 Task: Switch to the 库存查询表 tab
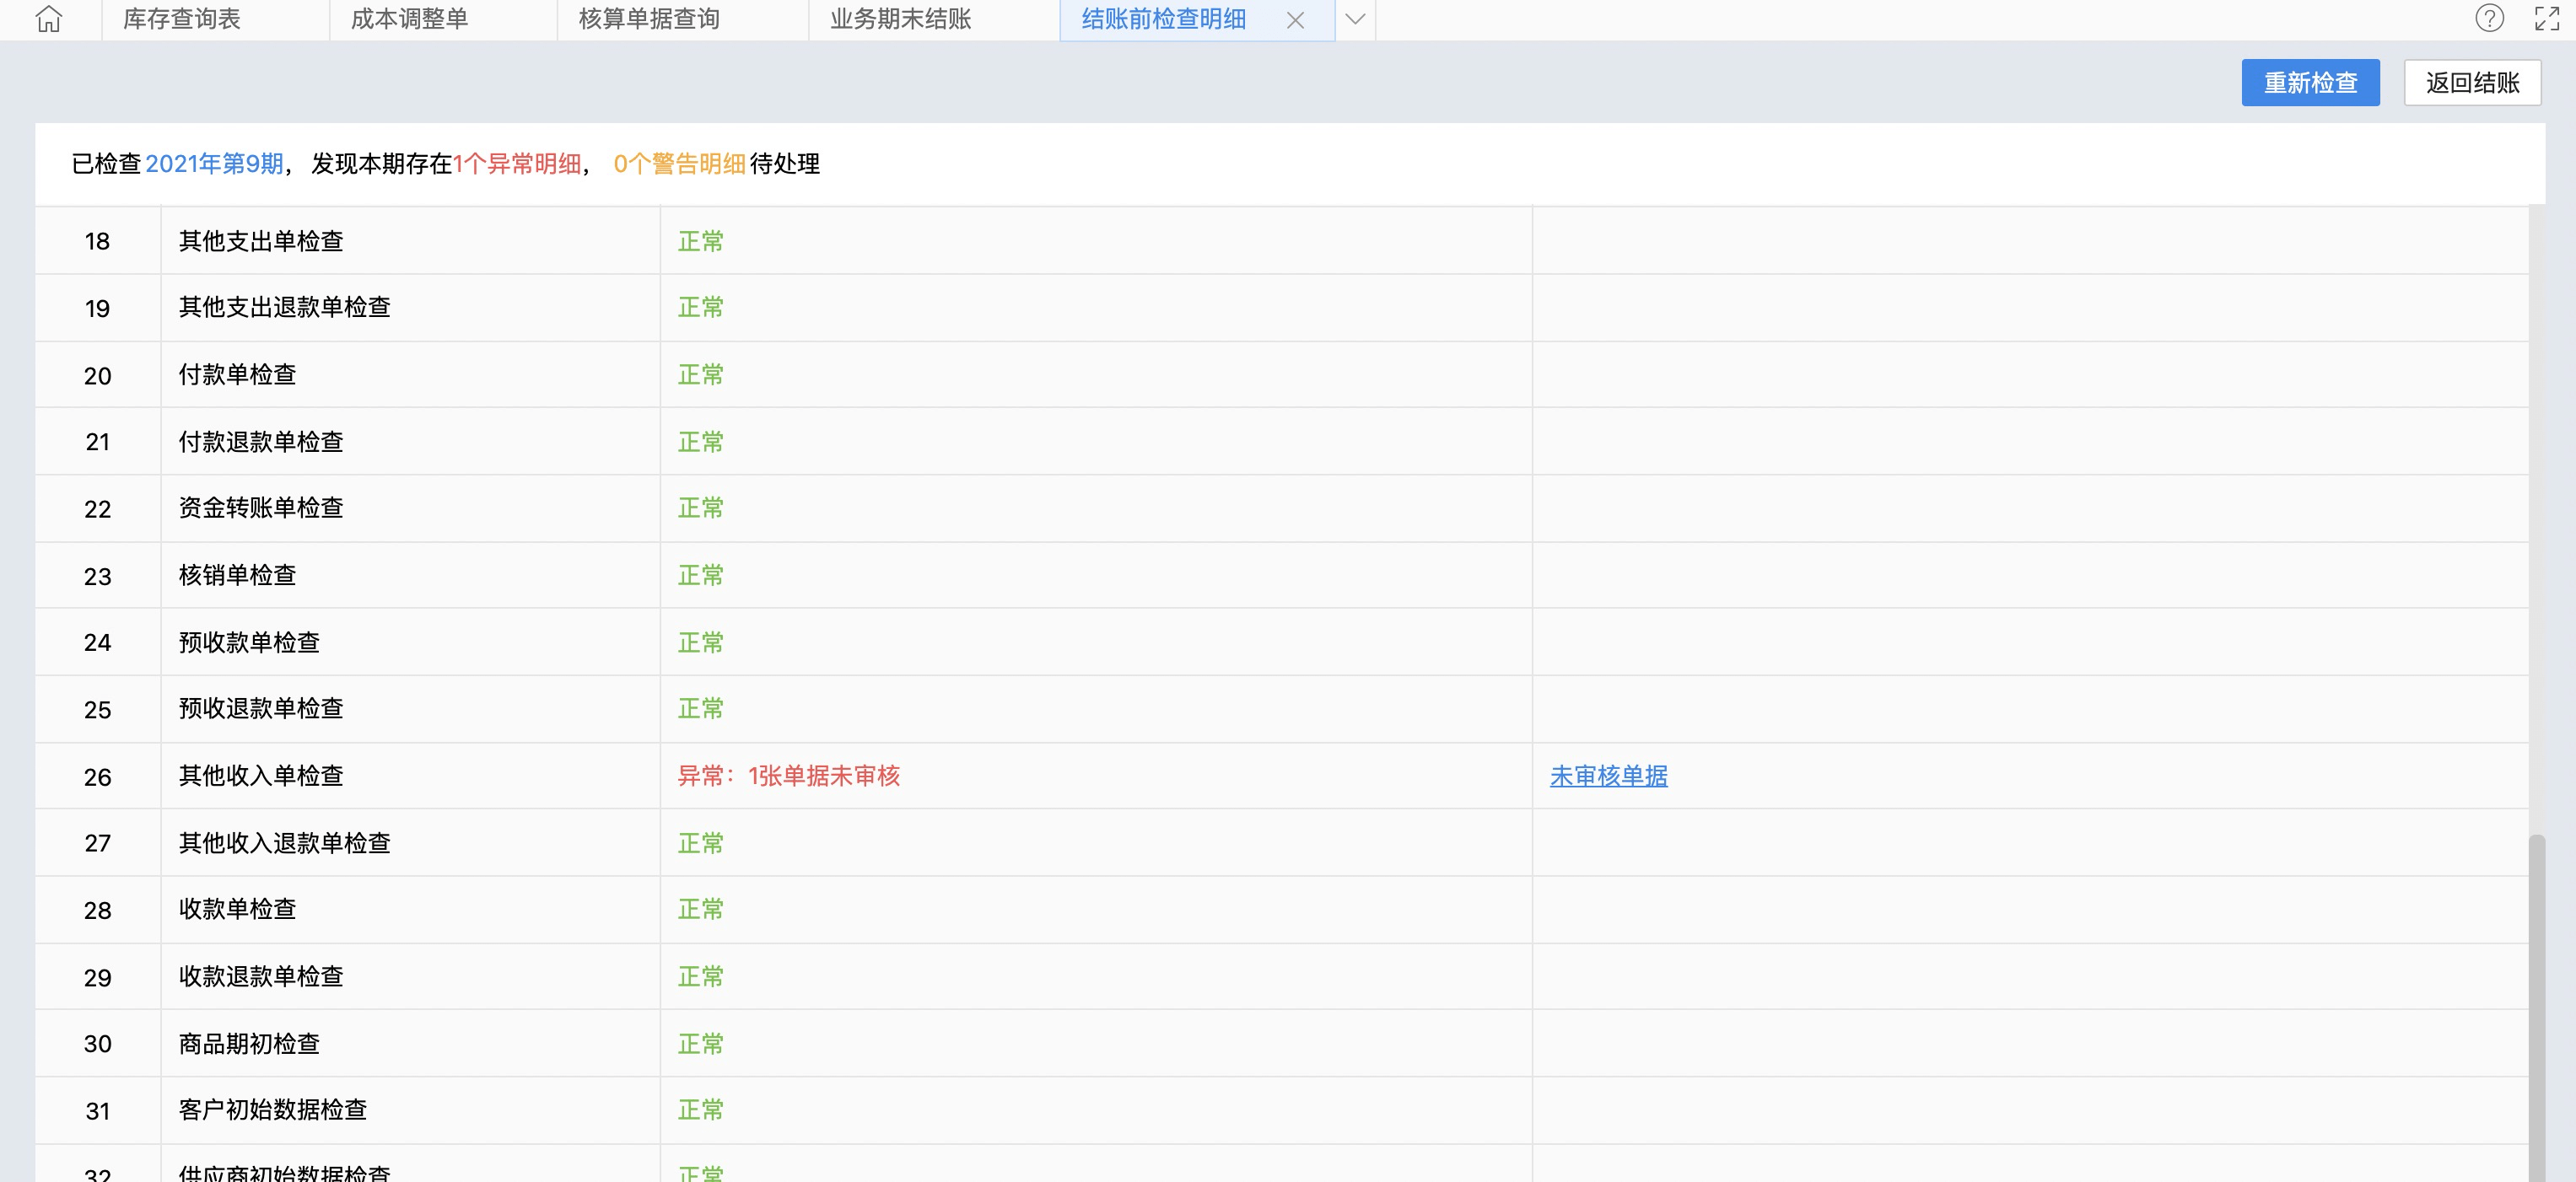182,19
